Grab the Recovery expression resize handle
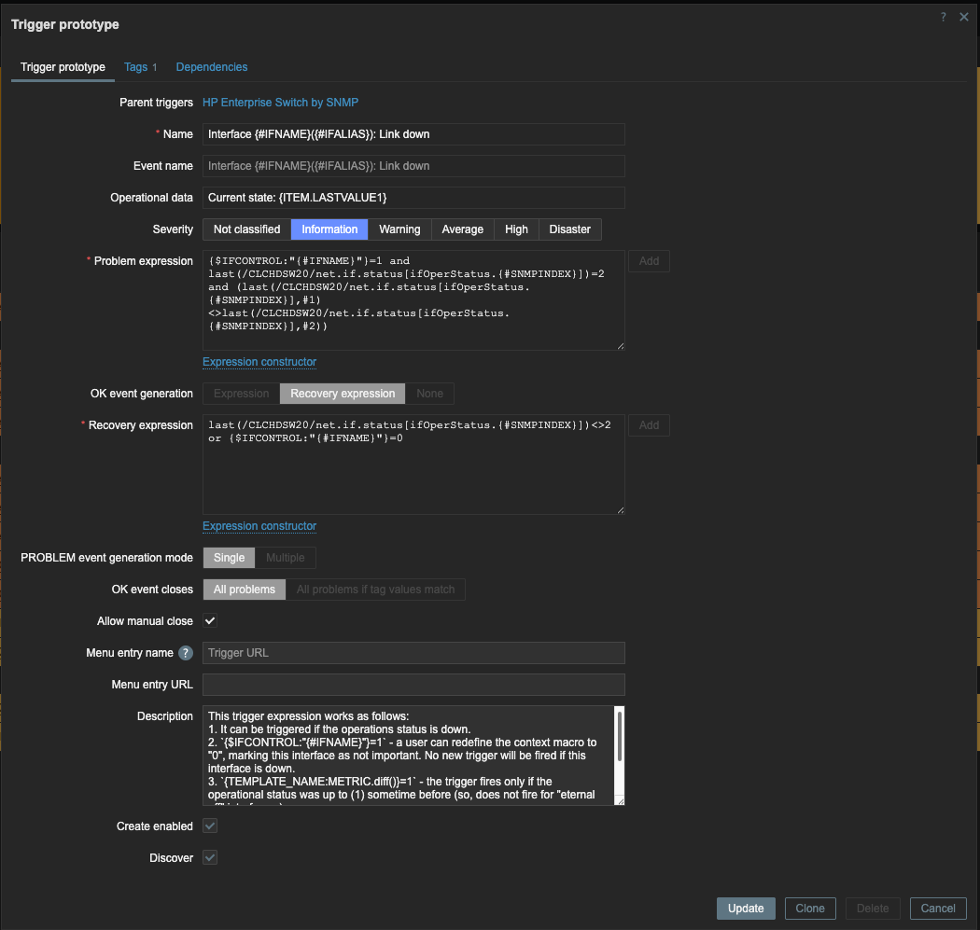Image resolution: width=980 pixels, height=930 pixels. pos(620,510)
